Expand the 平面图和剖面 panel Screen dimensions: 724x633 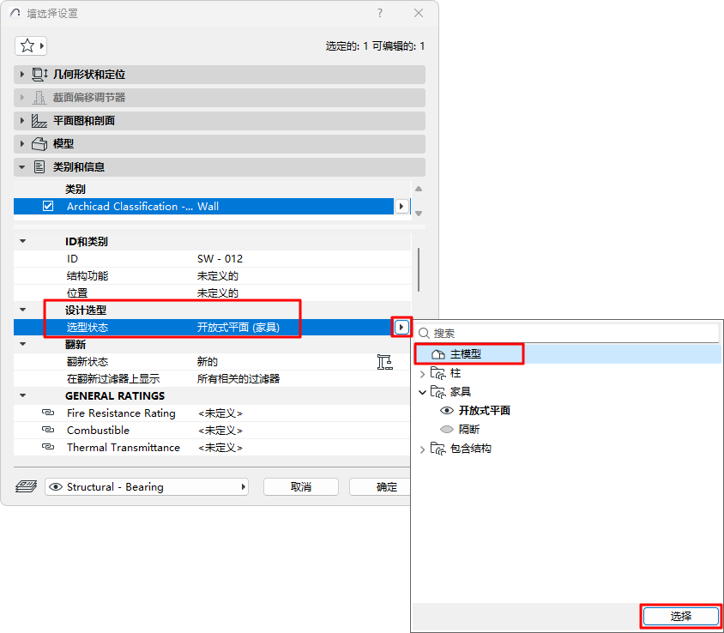[x=21, y=121]
